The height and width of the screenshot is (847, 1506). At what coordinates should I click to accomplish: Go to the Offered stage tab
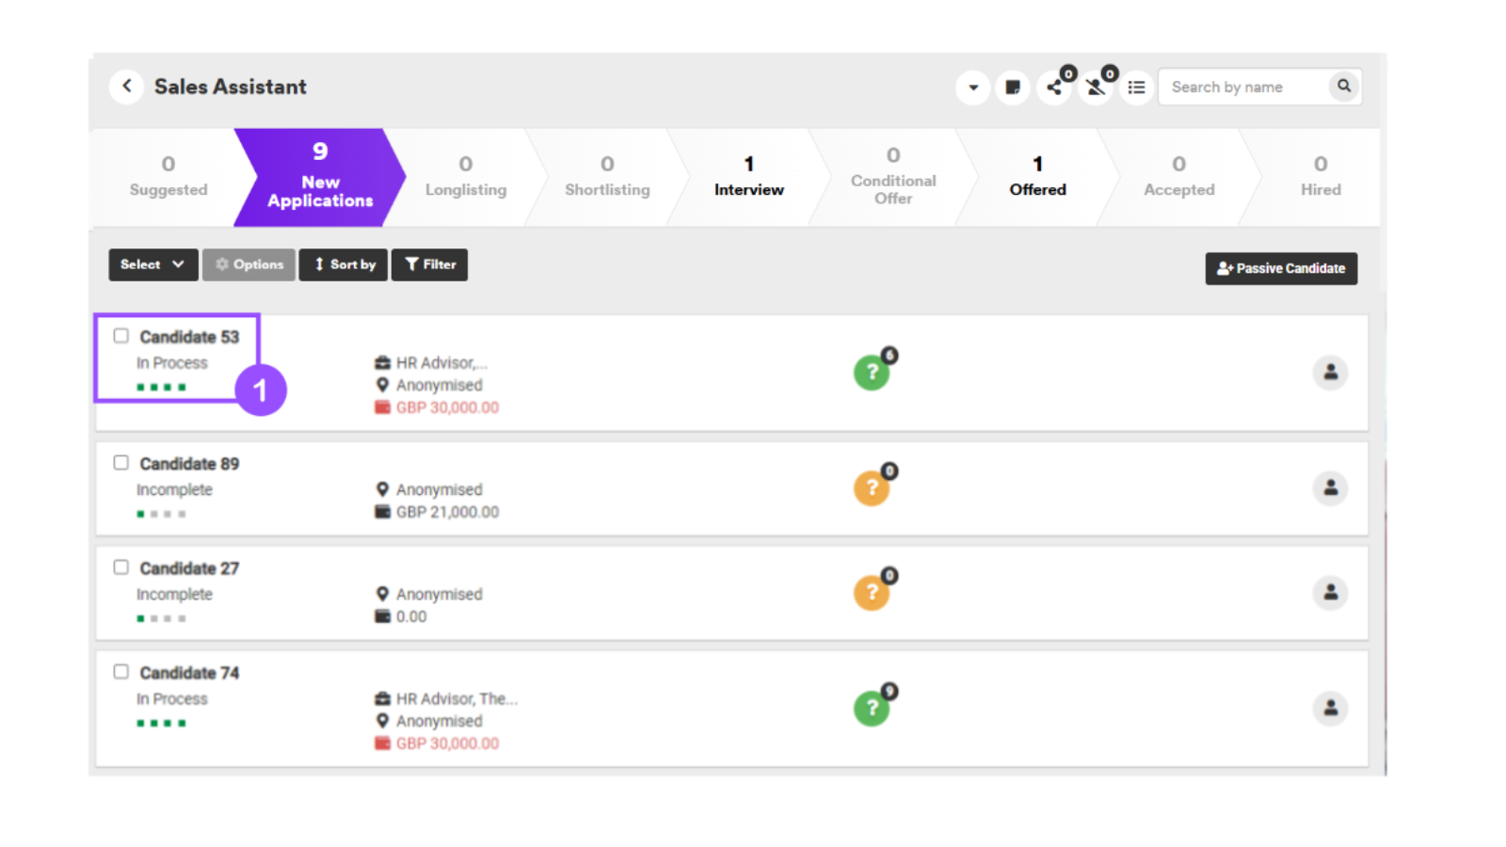point(1037,177)
